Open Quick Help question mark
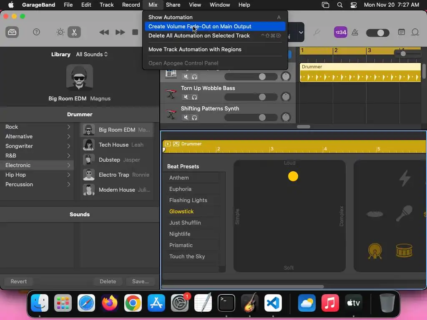Image resolution: width=427 pixels, height=320 pixels. coord(37,32)
